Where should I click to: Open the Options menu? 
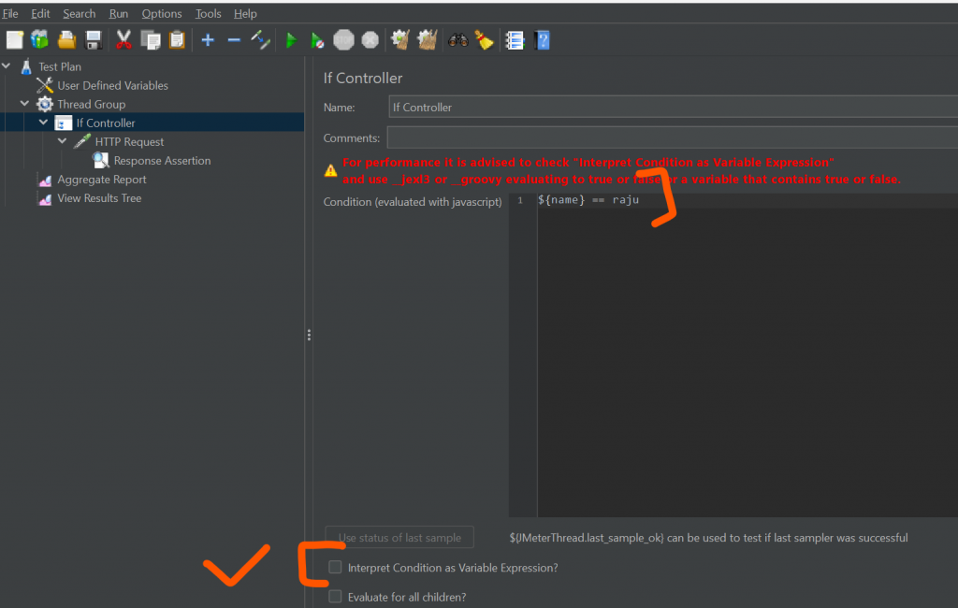(162, 14)
